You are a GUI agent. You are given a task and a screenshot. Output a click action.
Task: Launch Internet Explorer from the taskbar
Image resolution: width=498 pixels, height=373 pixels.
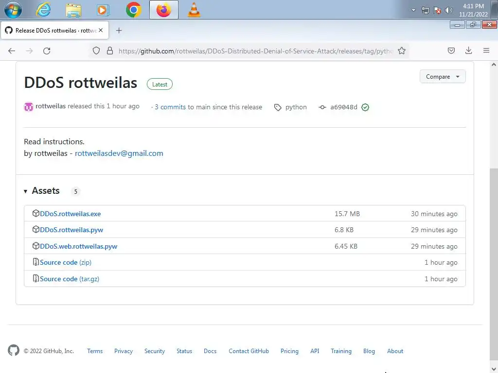coord(43,10)
